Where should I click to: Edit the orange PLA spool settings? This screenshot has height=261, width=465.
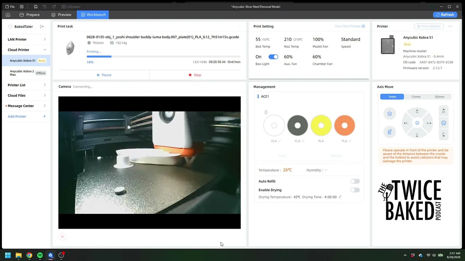(350, 141)
